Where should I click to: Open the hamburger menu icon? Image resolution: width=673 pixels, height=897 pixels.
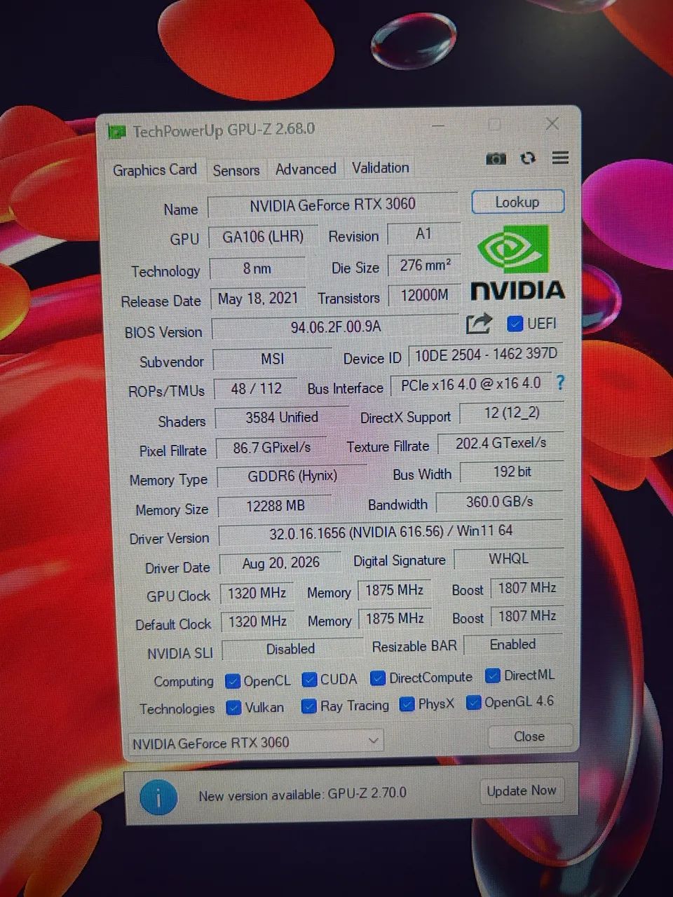(x=560, y=158)
